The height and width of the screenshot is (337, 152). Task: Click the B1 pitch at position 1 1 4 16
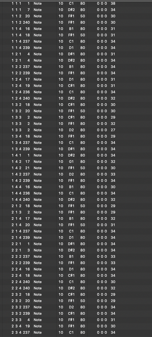[x=71, y=29]
